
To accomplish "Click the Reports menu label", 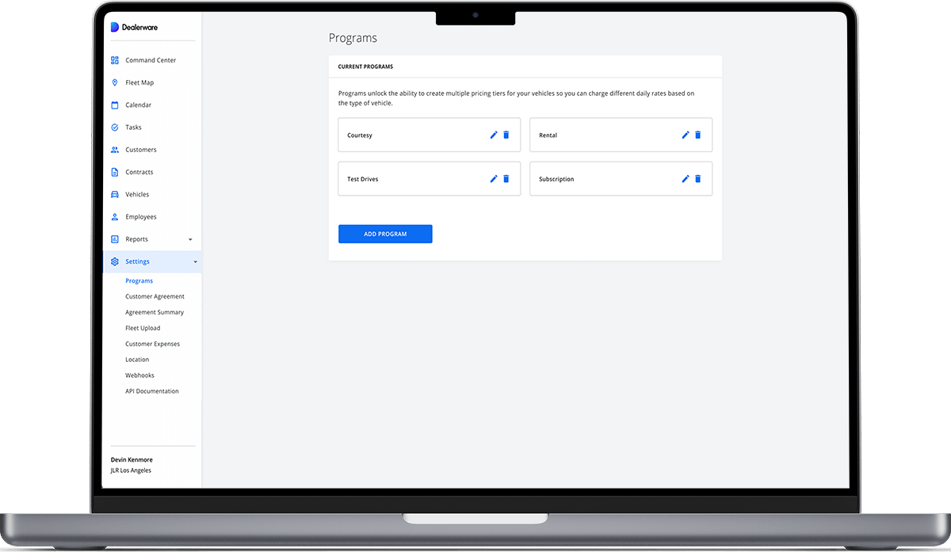I will pos(136,239).
